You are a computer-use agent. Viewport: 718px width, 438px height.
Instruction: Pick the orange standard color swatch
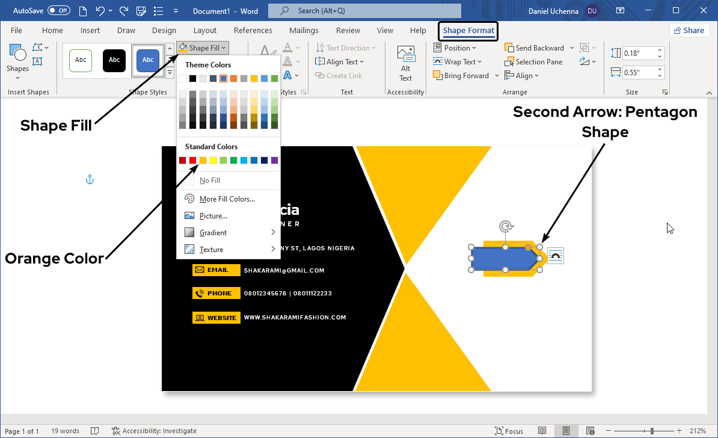point(203,160)
